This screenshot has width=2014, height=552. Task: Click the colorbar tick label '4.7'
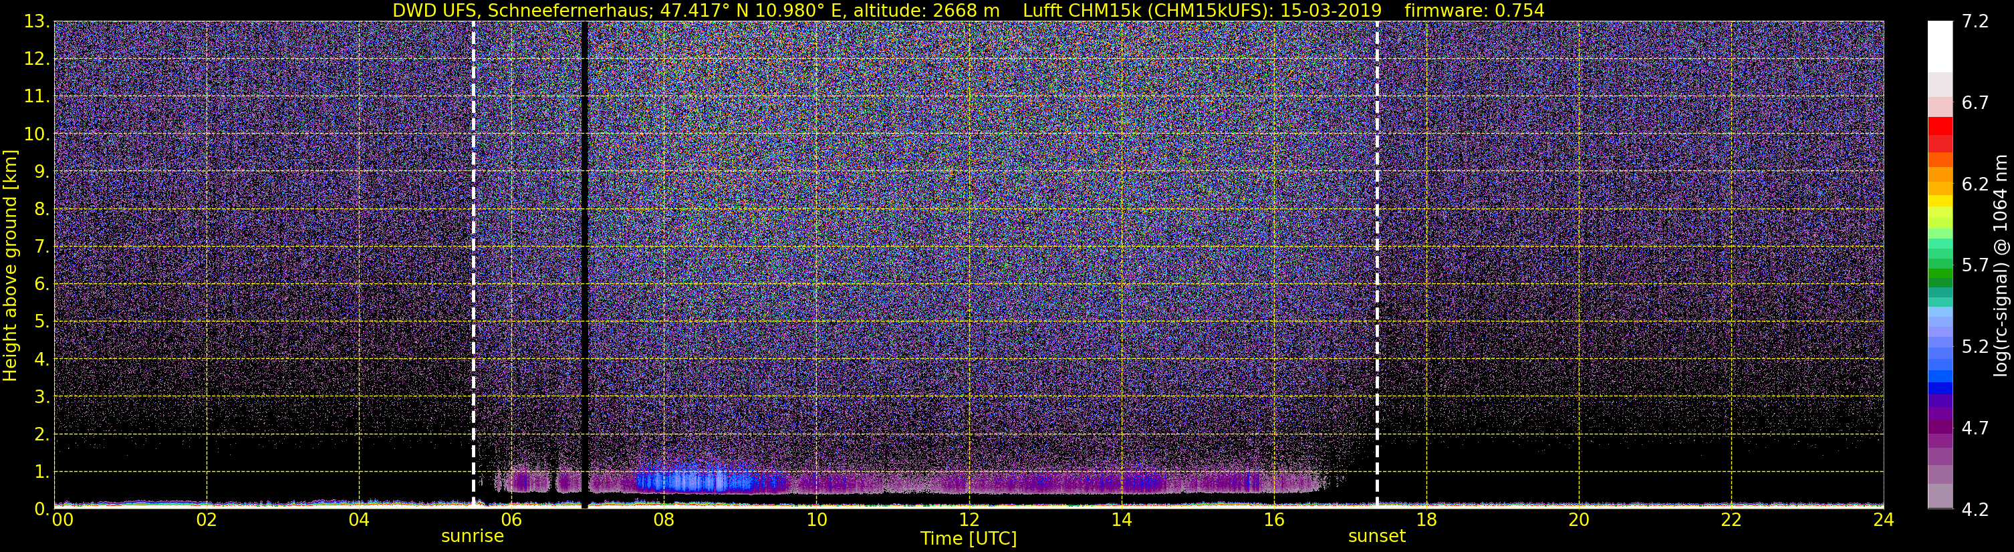point(1974,428)
